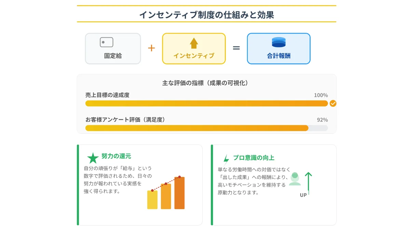The width and height of the screenshot is (410, 230).
Task: Click the 100% value
Action: tap(321, 95)
